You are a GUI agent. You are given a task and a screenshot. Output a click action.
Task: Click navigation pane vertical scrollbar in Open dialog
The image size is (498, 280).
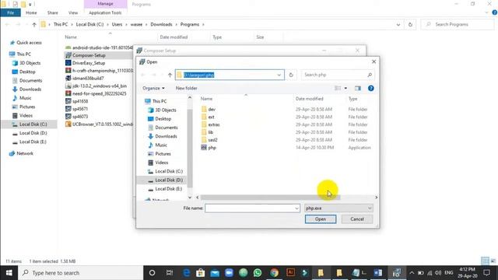tap(190, 148)
